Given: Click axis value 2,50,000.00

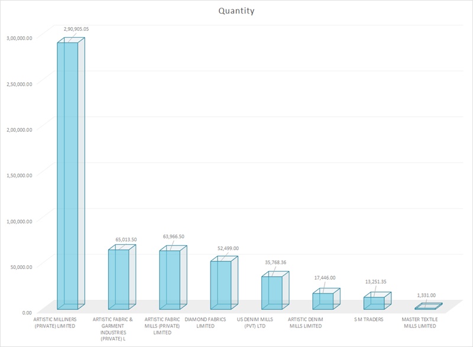Looking at the screenshot, I should pos(20,84).
